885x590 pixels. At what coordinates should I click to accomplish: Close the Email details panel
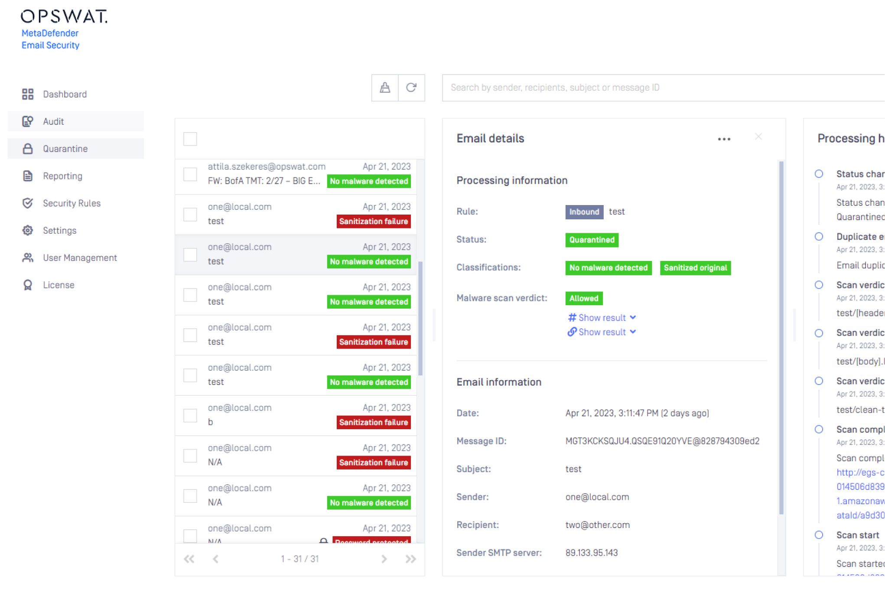(758, 137)
